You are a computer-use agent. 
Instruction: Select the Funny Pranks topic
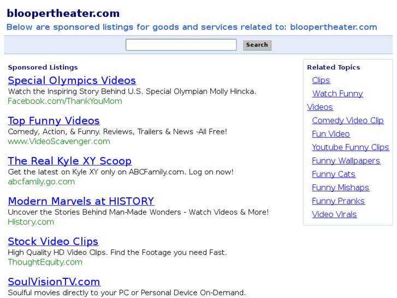pos(338,201)
